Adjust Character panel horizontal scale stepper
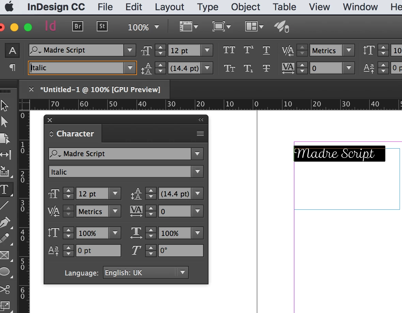Viewport: 402px width, 313px height. pyautogui.click(x=151, y=233)
